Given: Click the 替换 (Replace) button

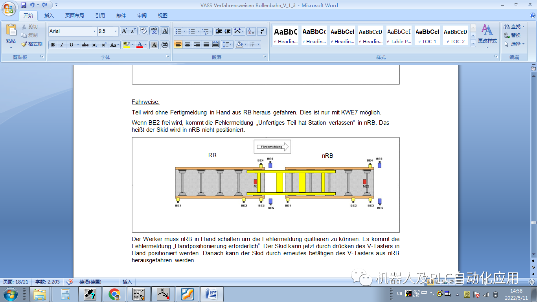Looking at the screenshot, I should click(x=513, y=35).
